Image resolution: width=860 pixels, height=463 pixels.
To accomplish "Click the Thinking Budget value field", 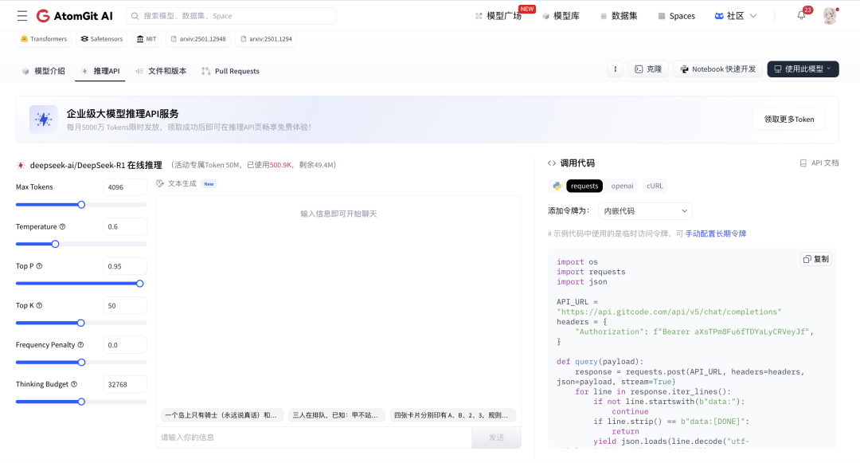I will (125, 385).
